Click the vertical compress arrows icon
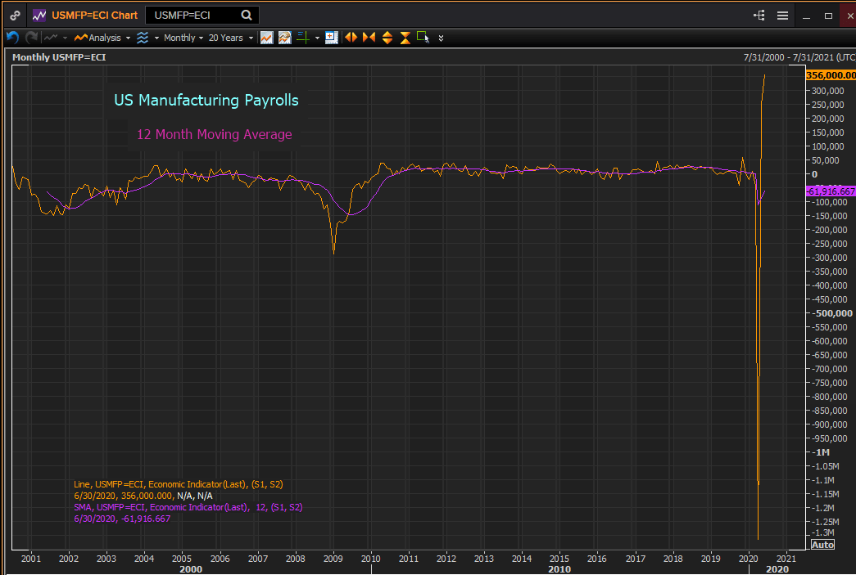The height and width of the screenshot is (575, 856). click(405, 38)
